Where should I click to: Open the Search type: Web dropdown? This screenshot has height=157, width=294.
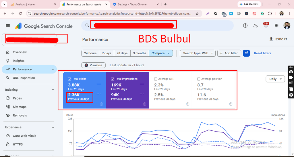click(198, 53)
